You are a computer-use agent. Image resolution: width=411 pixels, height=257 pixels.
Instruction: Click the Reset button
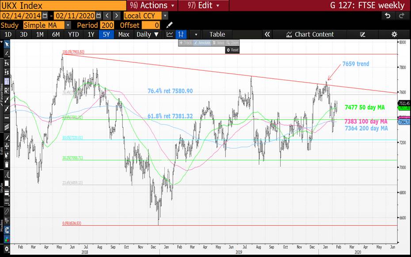pos(232,50)
